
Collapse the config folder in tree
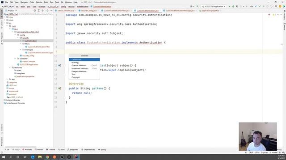click(15, 35)
